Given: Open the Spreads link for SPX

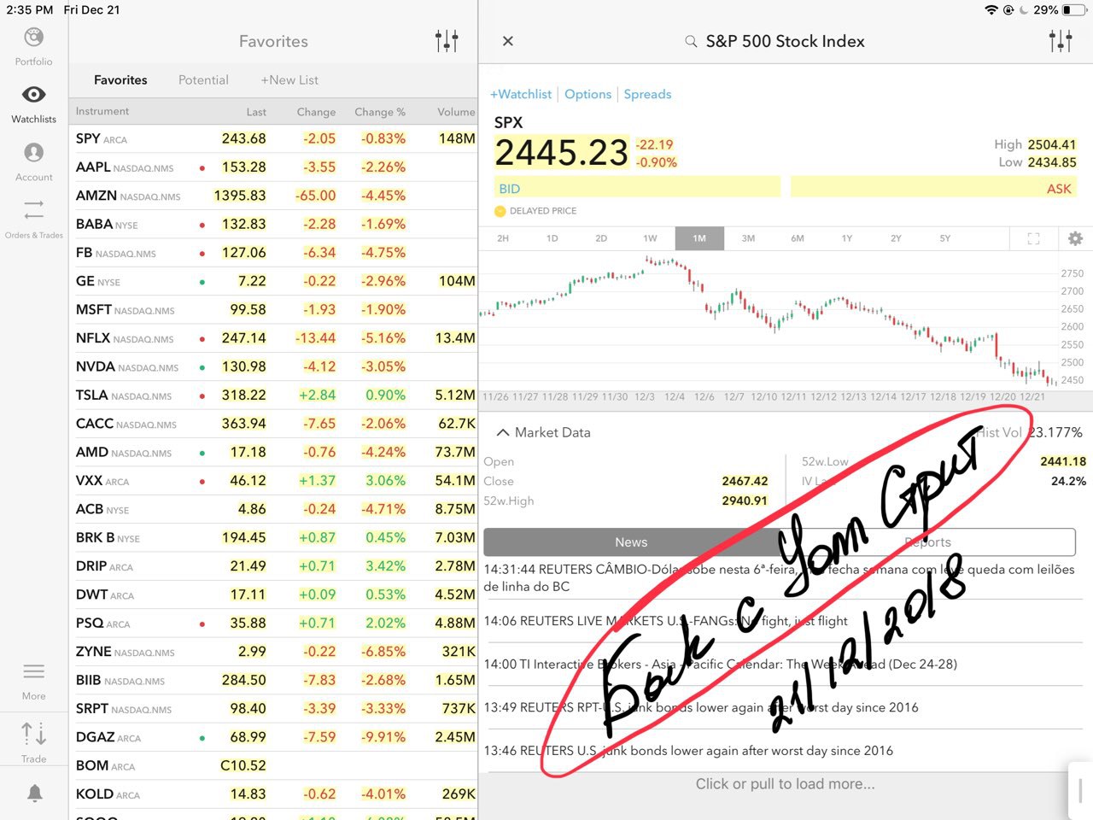Looking at the screenshot, I should 647,94.
